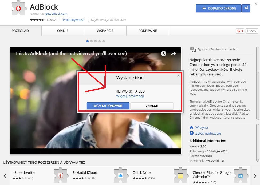
Task: Click the compatible-device checkmark icon
Action: pyautogui.click(x=193, y=49)
